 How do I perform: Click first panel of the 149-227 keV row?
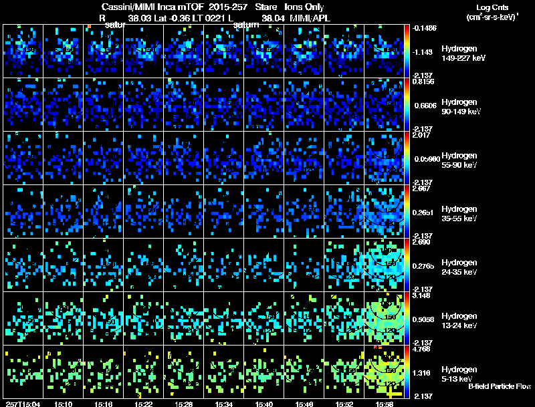coord(23,51)
